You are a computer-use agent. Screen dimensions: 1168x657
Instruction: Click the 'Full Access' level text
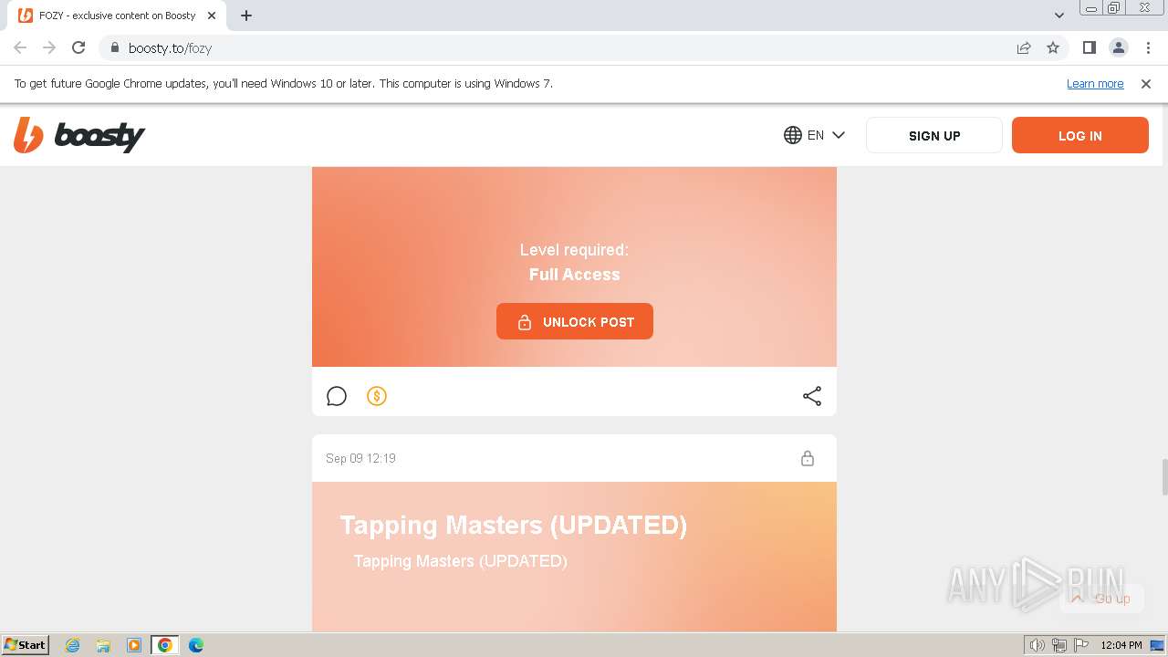[x=575, y=275]
